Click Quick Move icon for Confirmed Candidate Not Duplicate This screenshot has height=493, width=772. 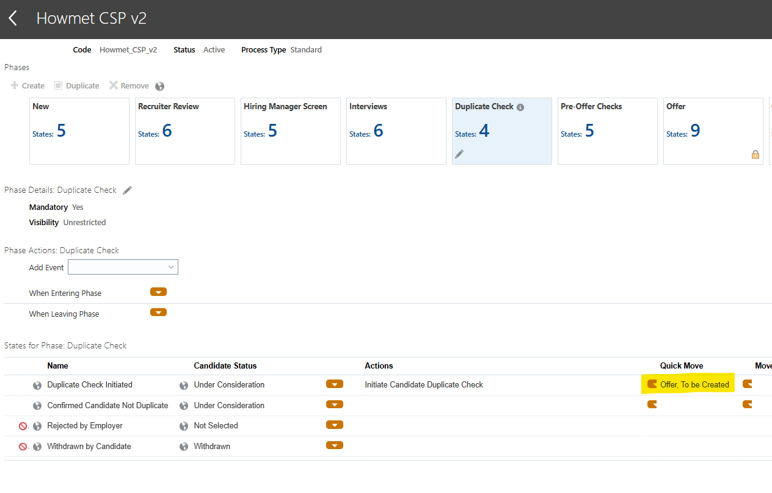[652, 404]
